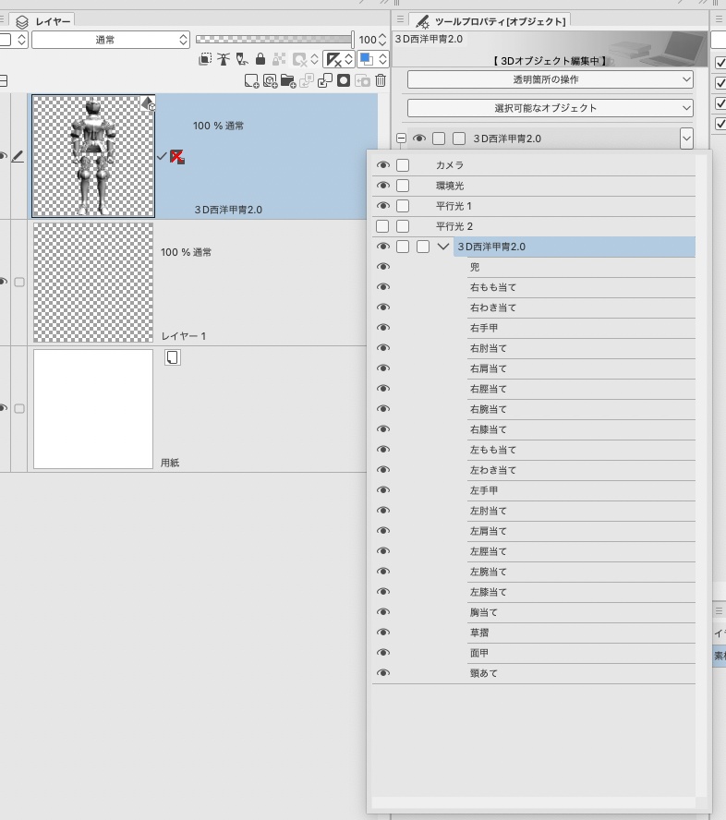Tick the checkbox beside レイヤー 1

point(19,283)
